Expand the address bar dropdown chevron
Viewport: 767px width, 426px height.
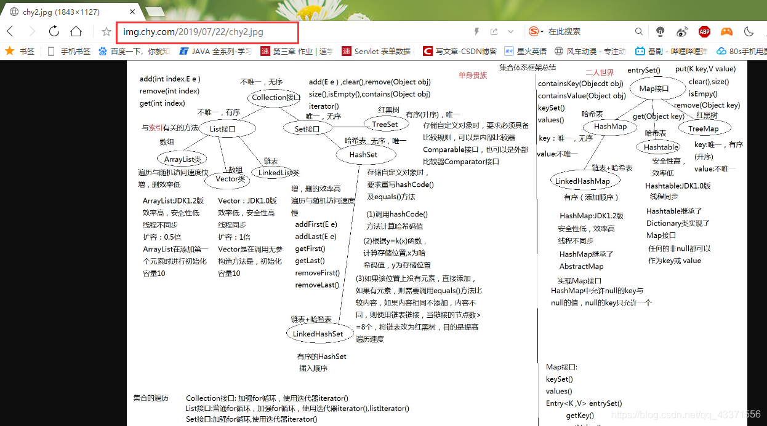[510, 31]
